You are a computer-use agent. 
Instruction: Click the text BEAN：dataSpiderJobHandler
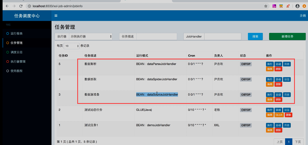coord(157,79)
